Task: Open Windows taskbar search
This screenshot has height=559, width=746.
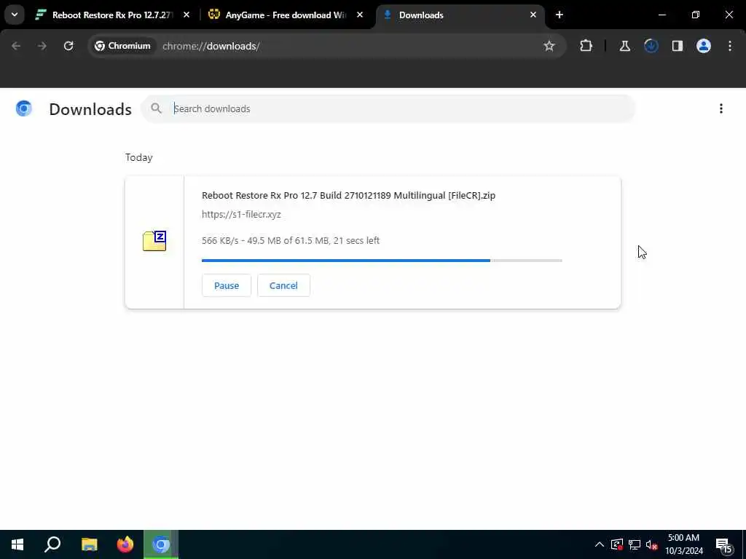Action: click(x=52, y=544)
